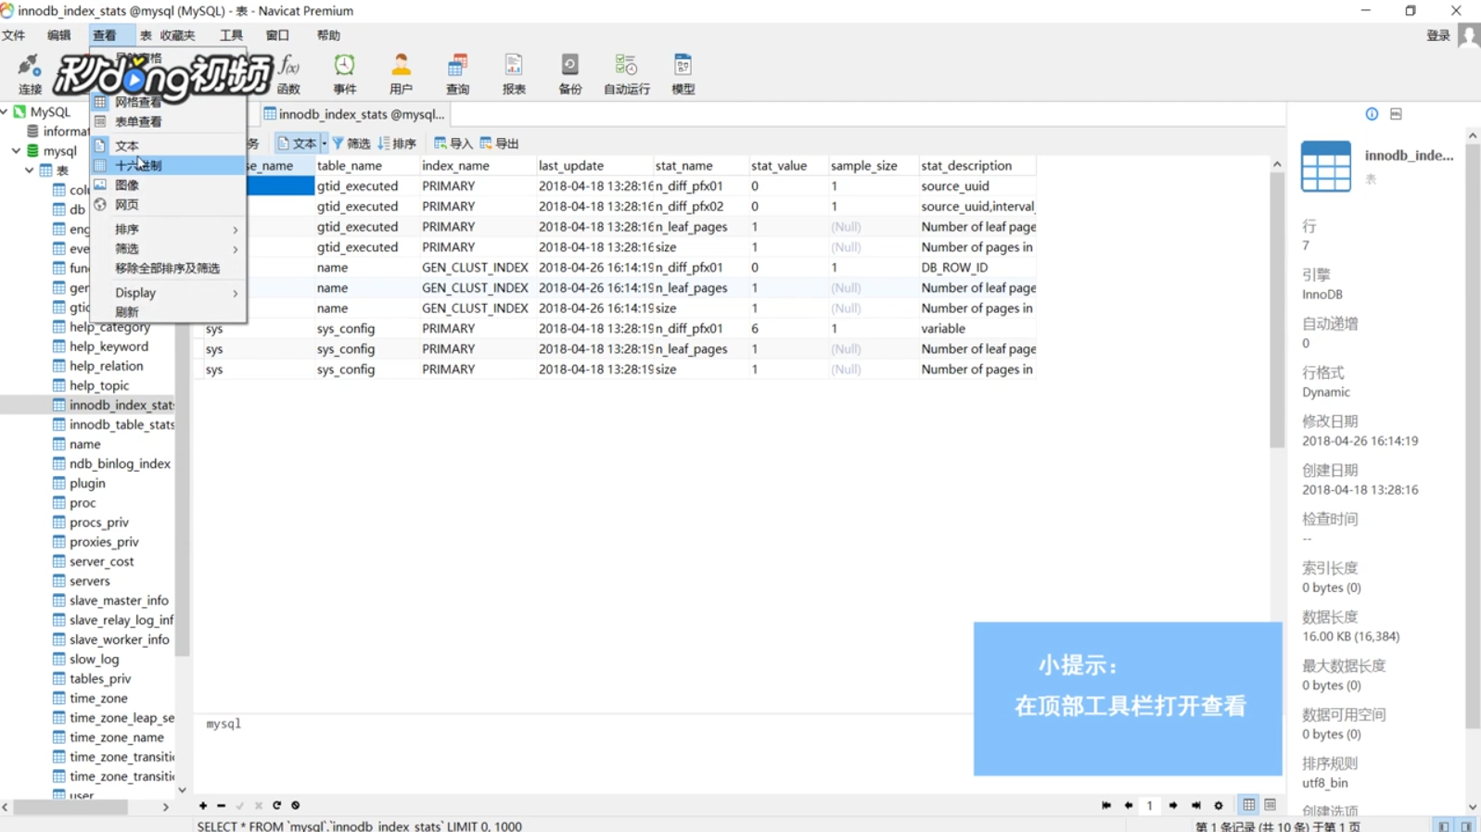Choose 网页 (web page) in the View menu
This screenshot has height=832, width=1481.
[x=168, y=205]
